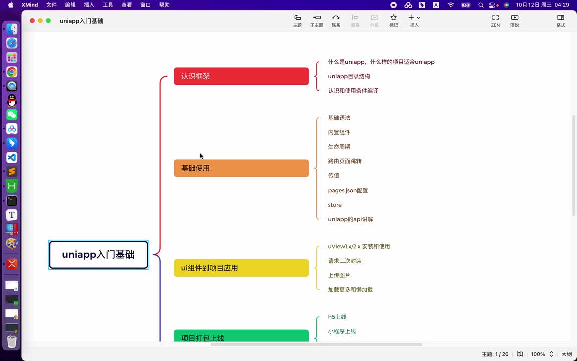Open the 工具 menu
577x361 pixels.
point(108,5)
